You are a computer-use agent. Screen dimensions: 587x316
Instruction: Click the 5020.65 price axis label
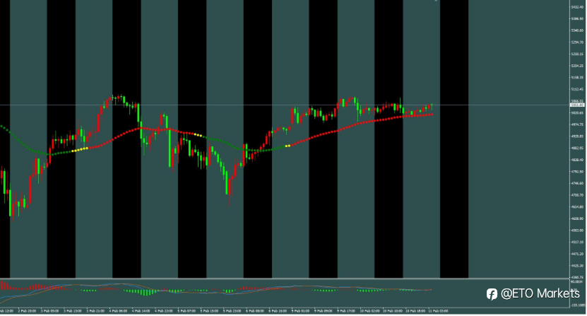click(x=578, y=113)
